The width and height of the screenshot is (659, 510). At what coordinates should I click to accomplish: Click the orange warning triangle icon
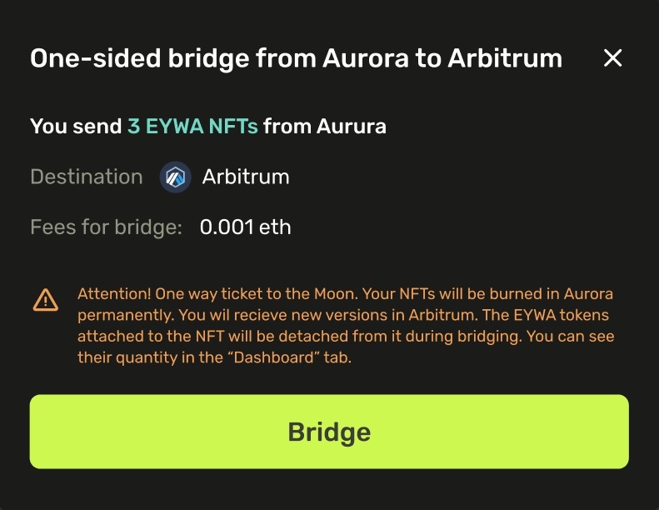[46, 299]
